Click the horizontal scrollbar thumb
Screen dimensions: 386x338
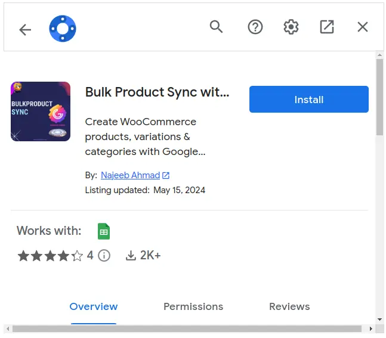[187, 328]
